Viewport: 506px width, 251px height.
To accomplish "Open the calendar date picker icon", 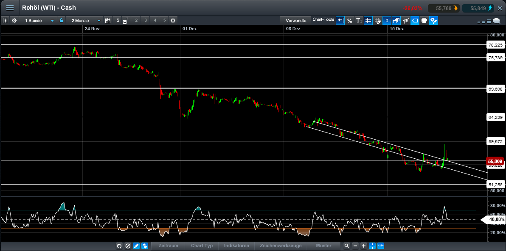I will pos(108,20).
